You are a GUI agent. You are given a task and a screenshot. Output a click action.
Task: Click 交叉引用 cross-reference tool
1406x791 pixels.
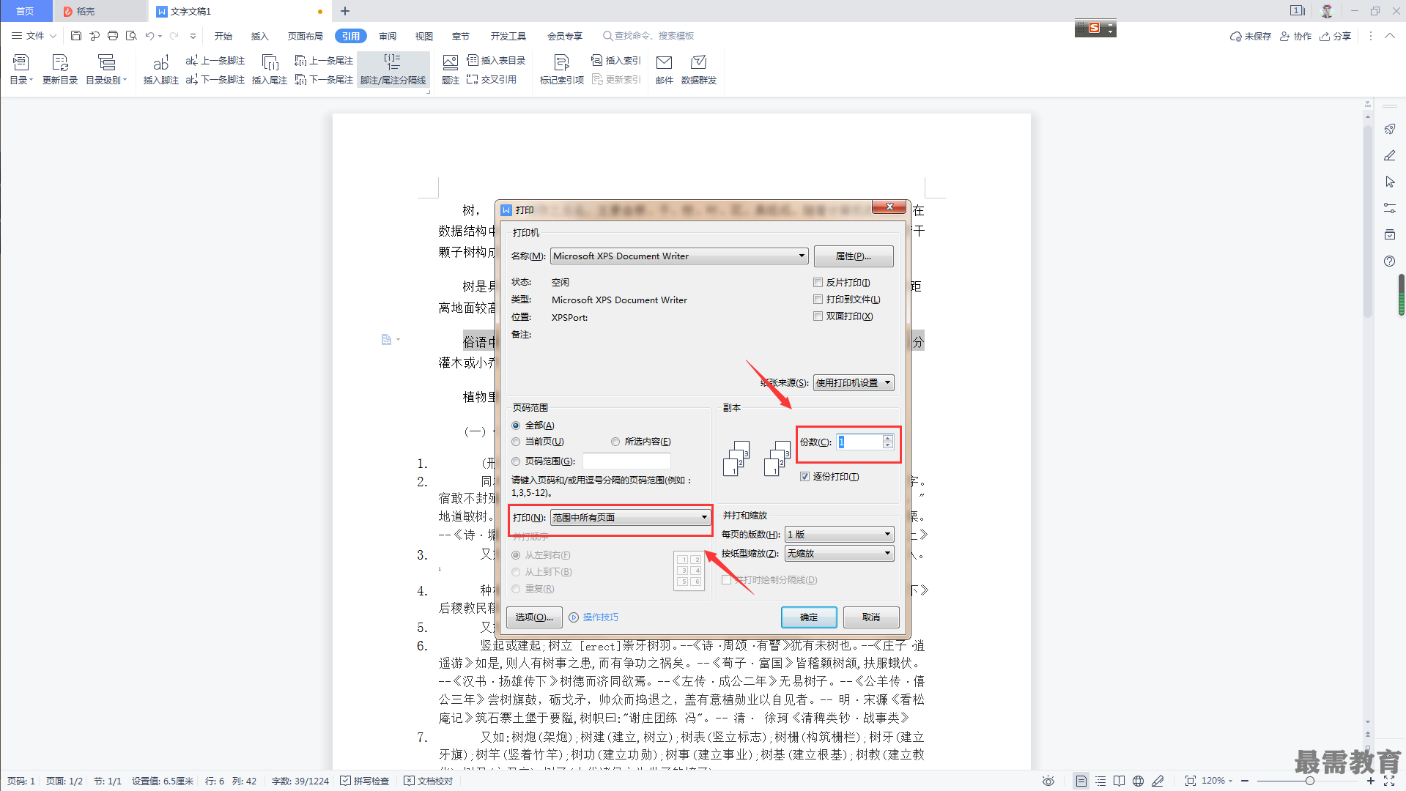point(492,80)
